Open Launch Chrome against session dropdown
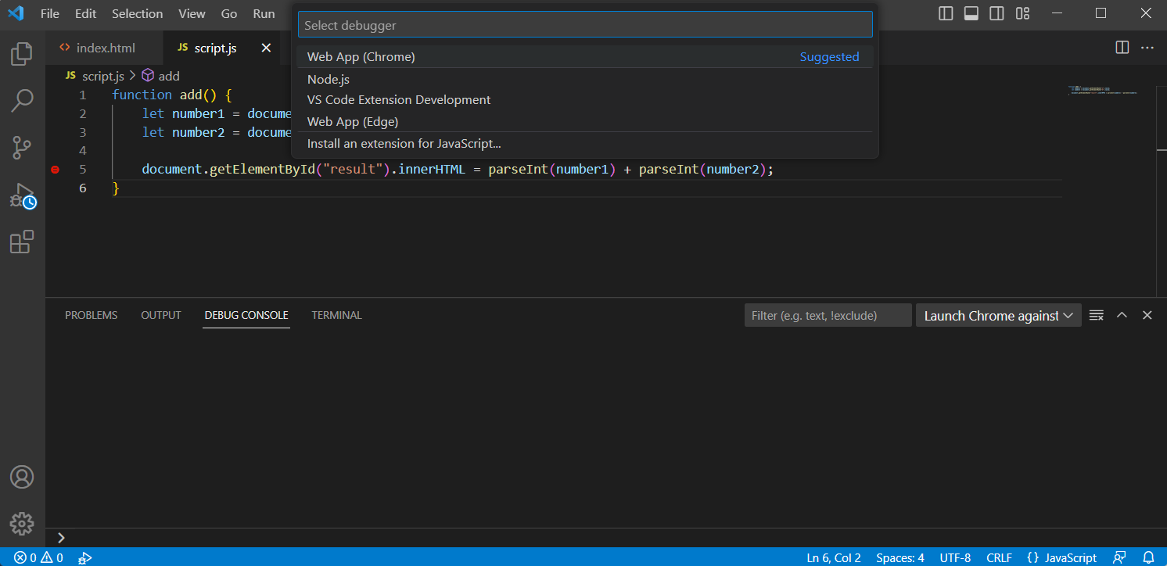Screen dimensions: 1167x566 pyautogui.click(x=999, y=315)
